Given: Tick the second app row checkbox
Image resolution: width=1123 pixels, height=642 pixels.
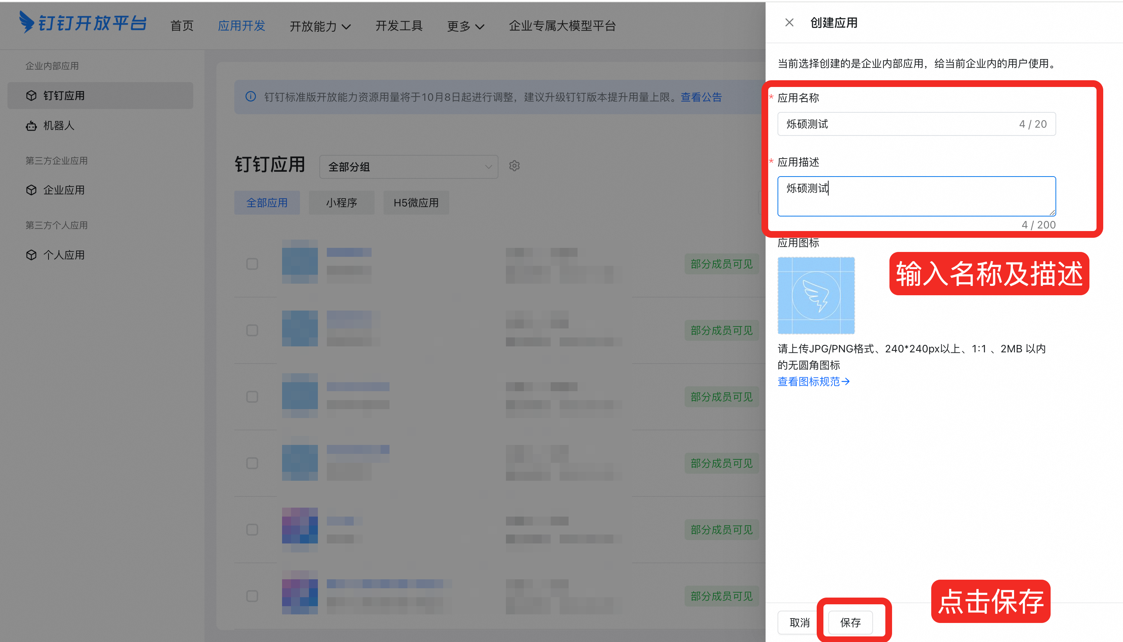Looking at the screenshot, I should [252, 330].
